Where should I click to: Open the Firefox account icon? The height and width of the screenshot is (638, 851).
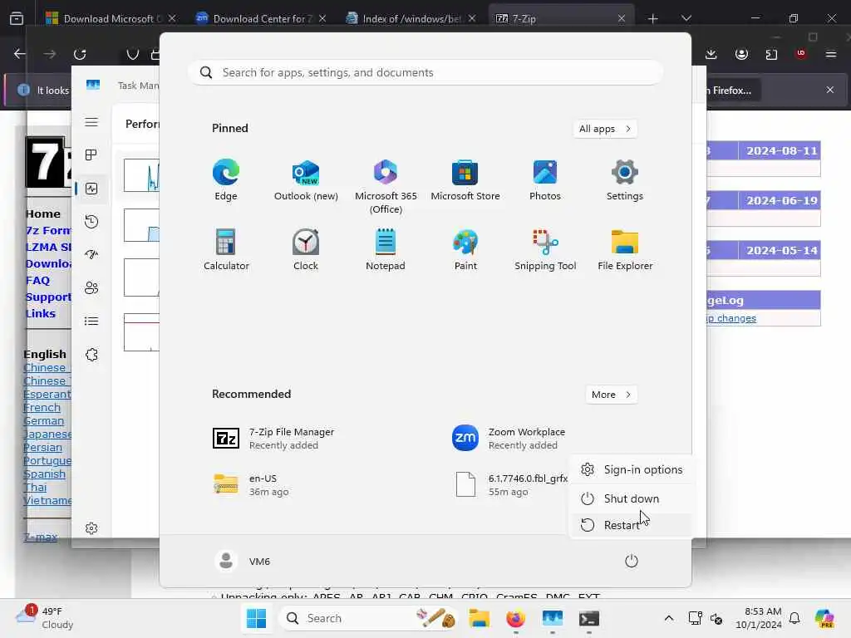741,54
